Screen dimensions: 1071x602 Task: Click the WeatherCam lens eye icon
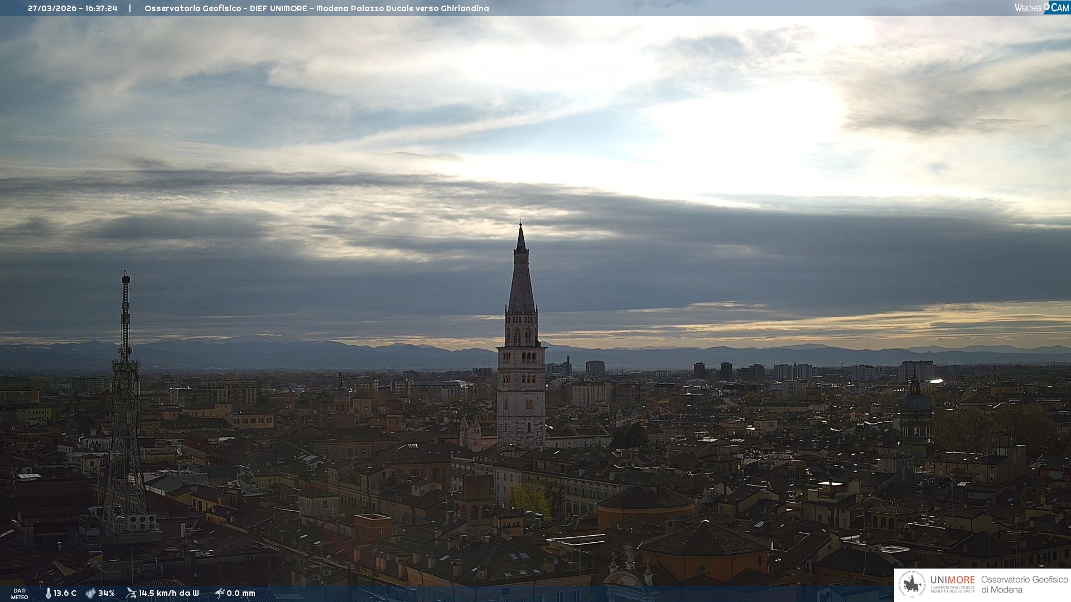click(1046, 7)
